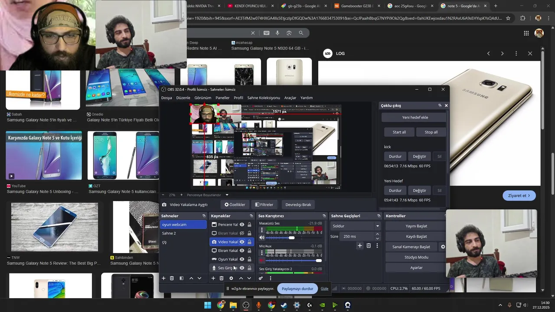The image size is (555, 312).
Task: Show the hidden first Ekran Yakalama source
Action: point(242,233)
